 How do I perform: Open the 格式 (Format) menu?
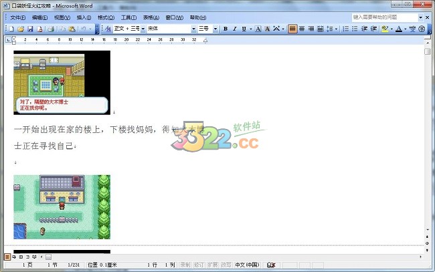click(x=105, y=17)
